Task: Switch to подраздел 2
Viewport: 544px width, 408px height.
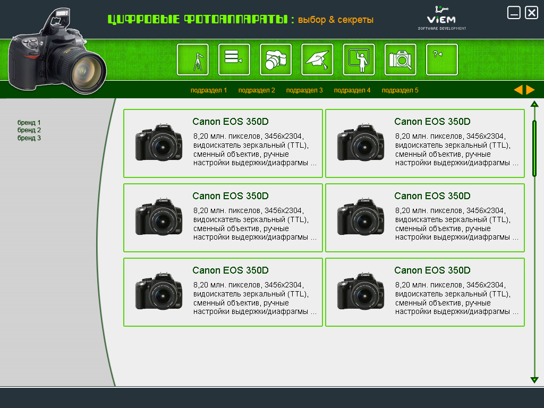Action: (257, 90)
